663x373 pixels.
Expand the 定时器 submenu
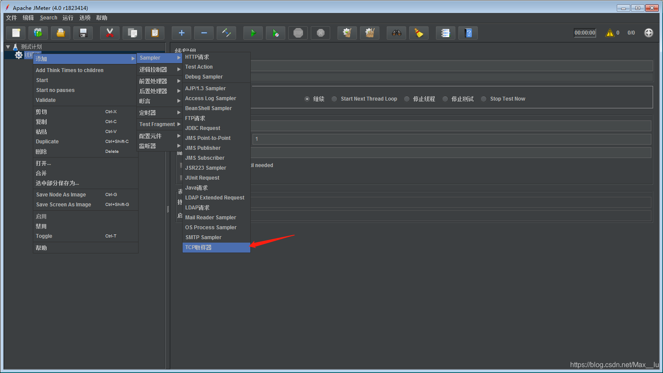pyautogui.click(x=160, y=113)
